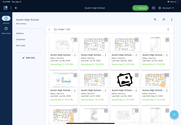Open the Folder 1 three-dot menu
Viewport: 181px width, 125px height.
[168, 29]
